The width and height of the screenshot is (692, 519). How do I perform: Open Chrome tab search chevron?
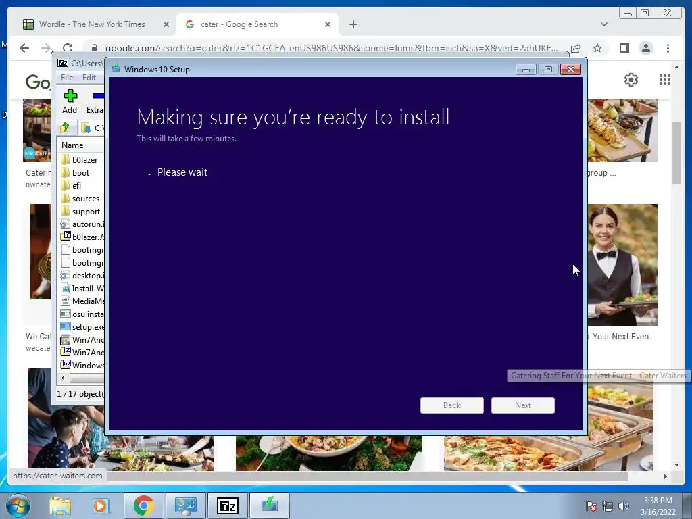tap(603, 24)
